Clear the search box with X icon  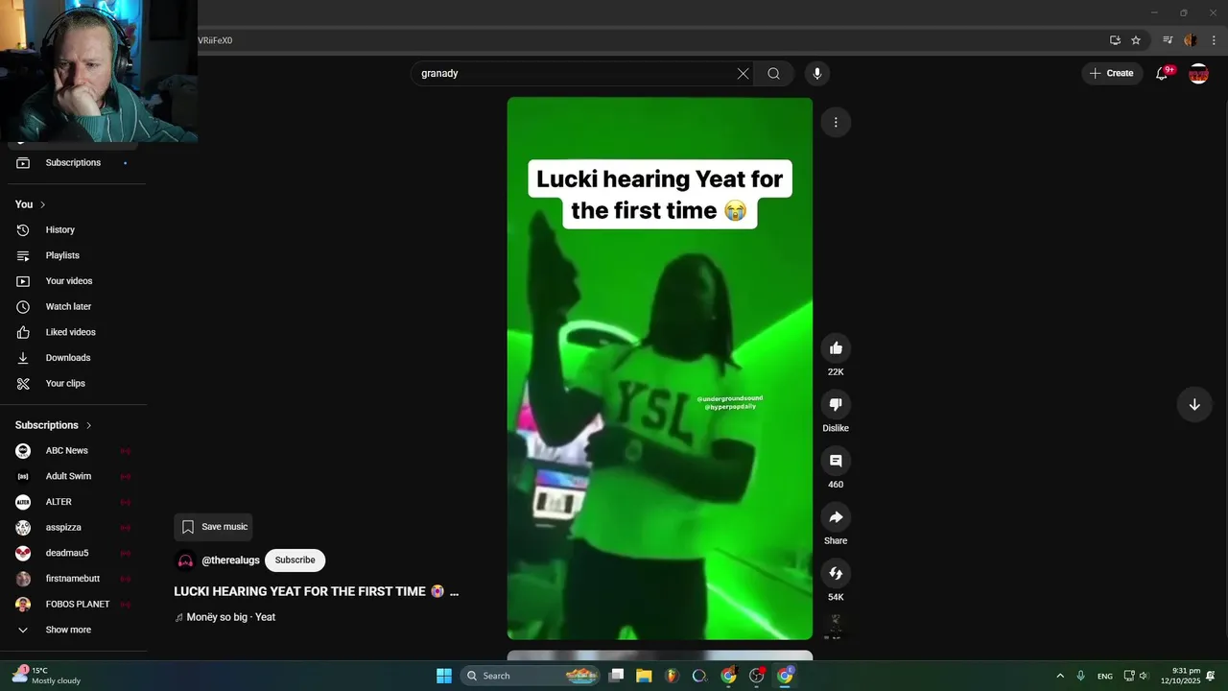[743, 73]
